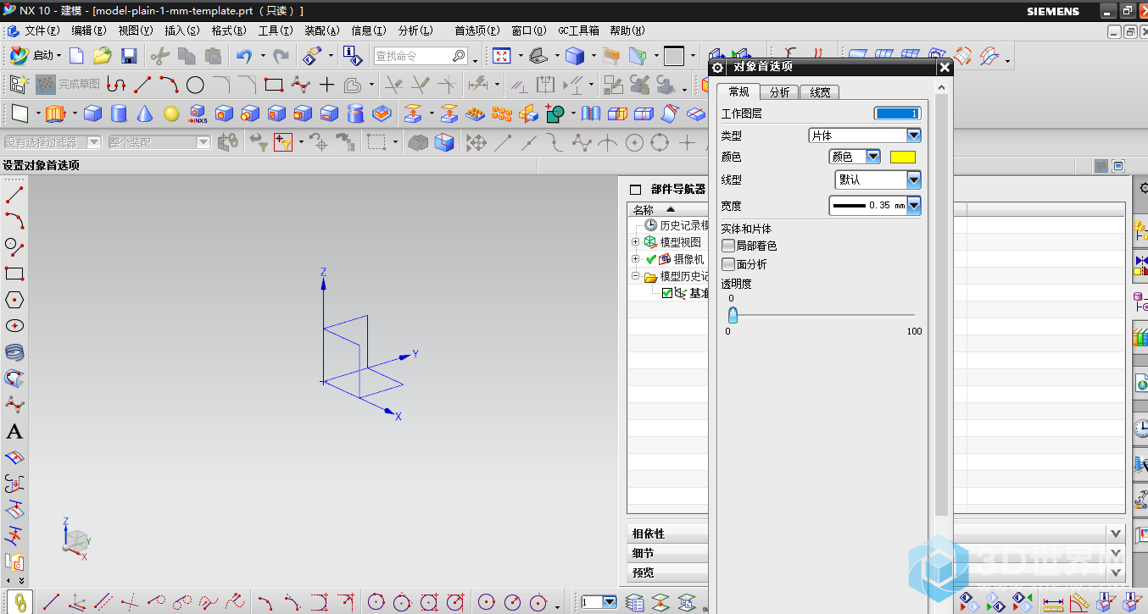Open the 首选项(P) menu

(x=476, y=30)
